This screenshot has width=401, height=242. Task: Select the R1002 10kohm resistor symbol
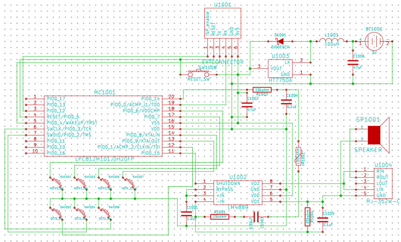point(262,90)
